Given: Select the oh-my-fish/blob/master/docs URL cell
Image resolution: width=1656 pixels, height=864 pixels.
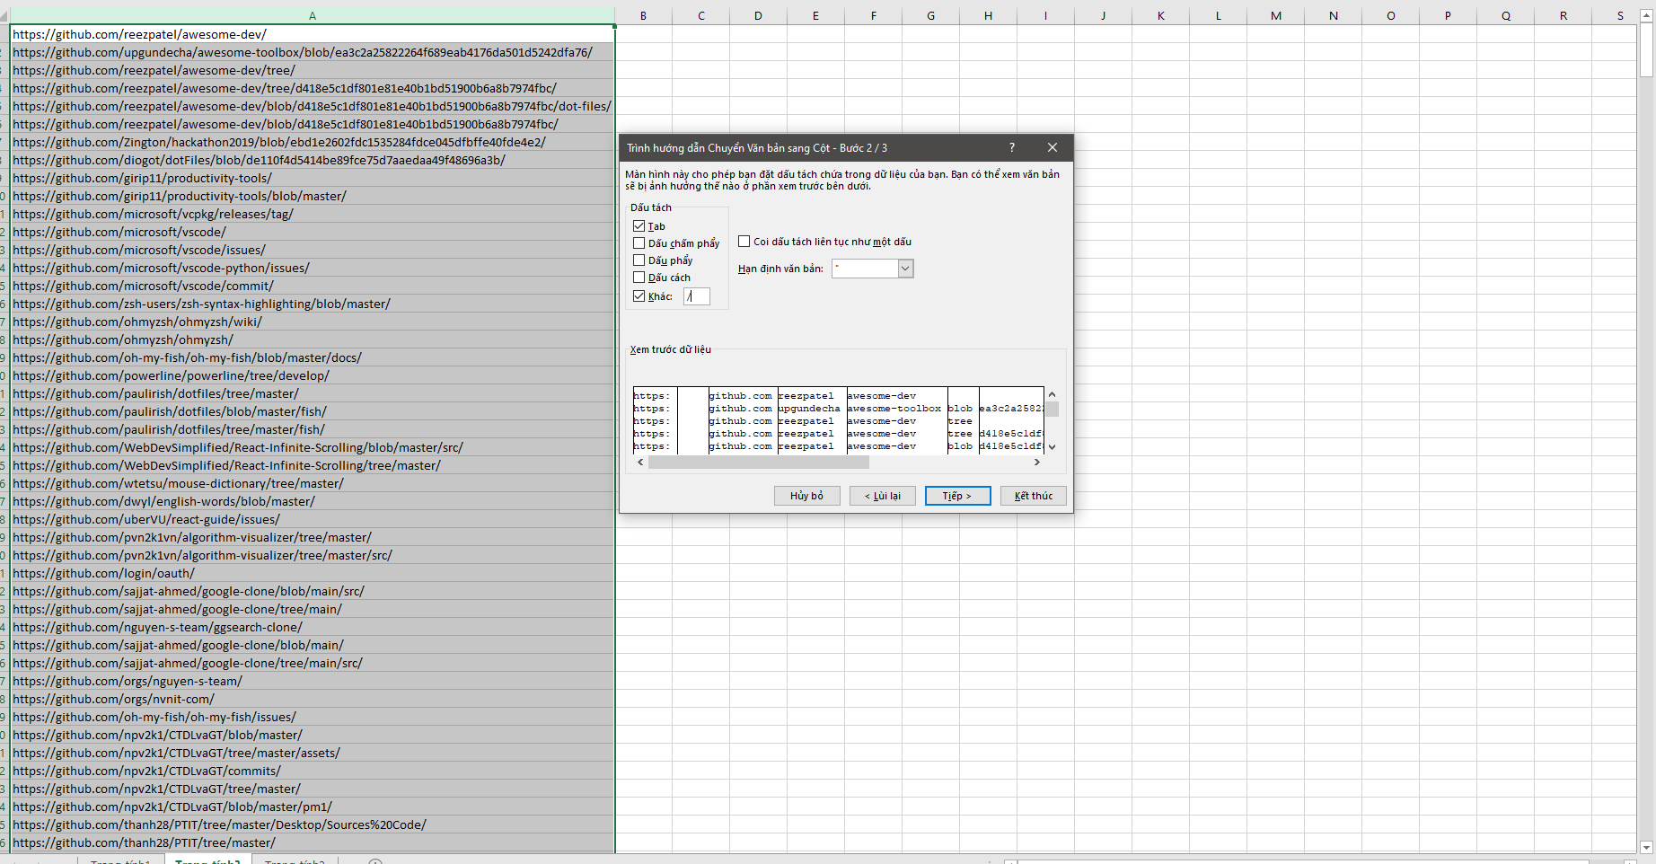Looking at the screenshot, I should pos(313,357).
